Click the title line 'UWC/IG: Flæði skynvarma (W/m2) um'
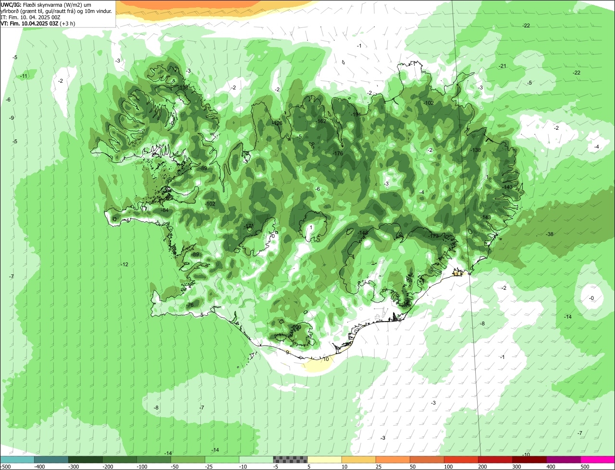 pyautogui.click(x=46, y=4)
